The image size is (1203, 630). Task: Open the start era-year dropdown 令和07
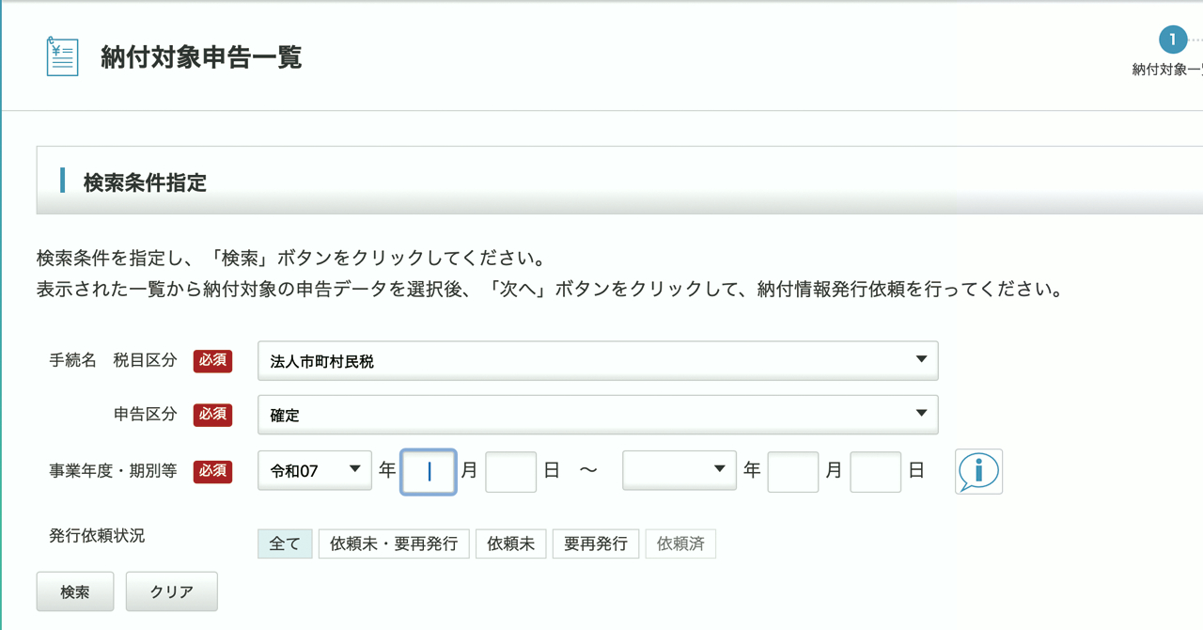point(315,470)
